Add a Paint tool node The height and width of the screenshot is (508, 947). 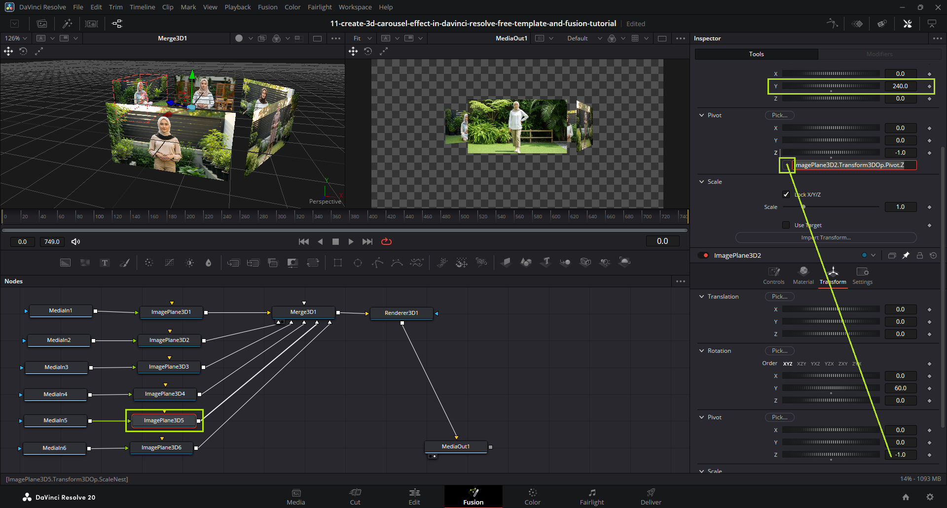point(125,263)
